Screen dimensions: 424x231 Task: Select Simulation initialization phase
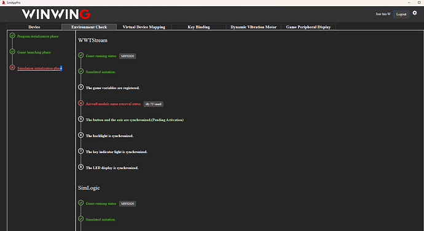click(39, 68)
